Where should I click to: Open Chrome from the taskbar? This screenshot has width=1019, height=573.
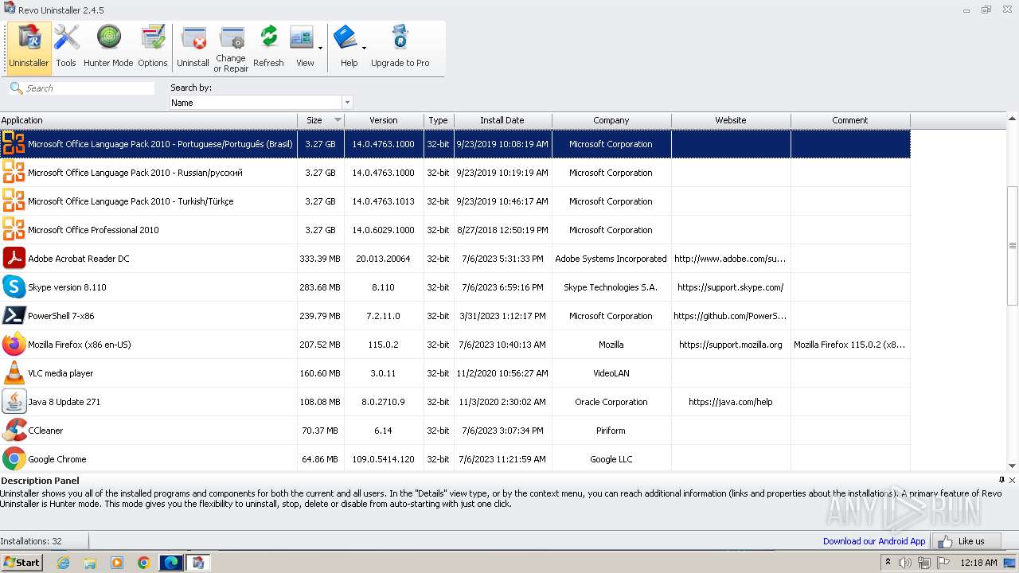pyautogui.click(x=144, y=563)
